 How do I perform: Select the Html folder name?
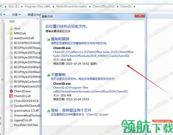tap(17, 29)
